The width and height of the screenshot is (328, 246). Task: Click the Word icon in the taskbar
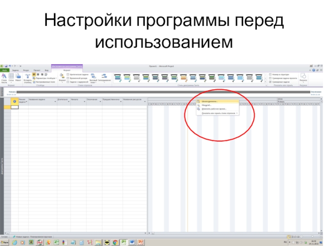coord(132,243)
